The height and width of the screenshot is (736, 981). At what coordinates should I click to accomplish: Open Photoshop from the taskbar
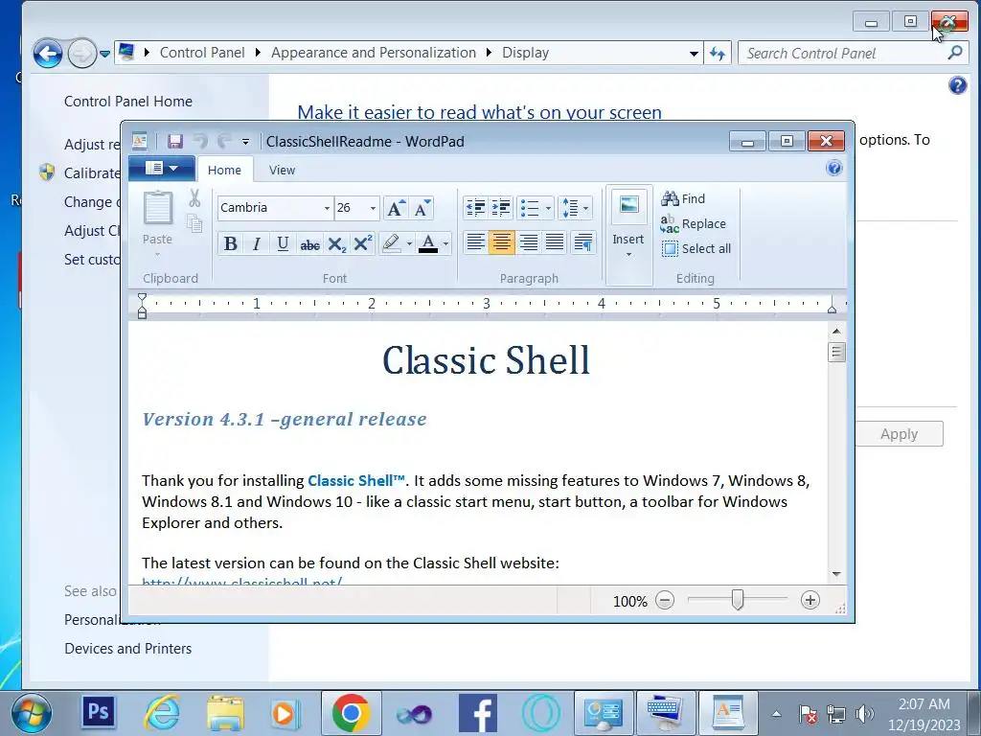tap(99, 712)
